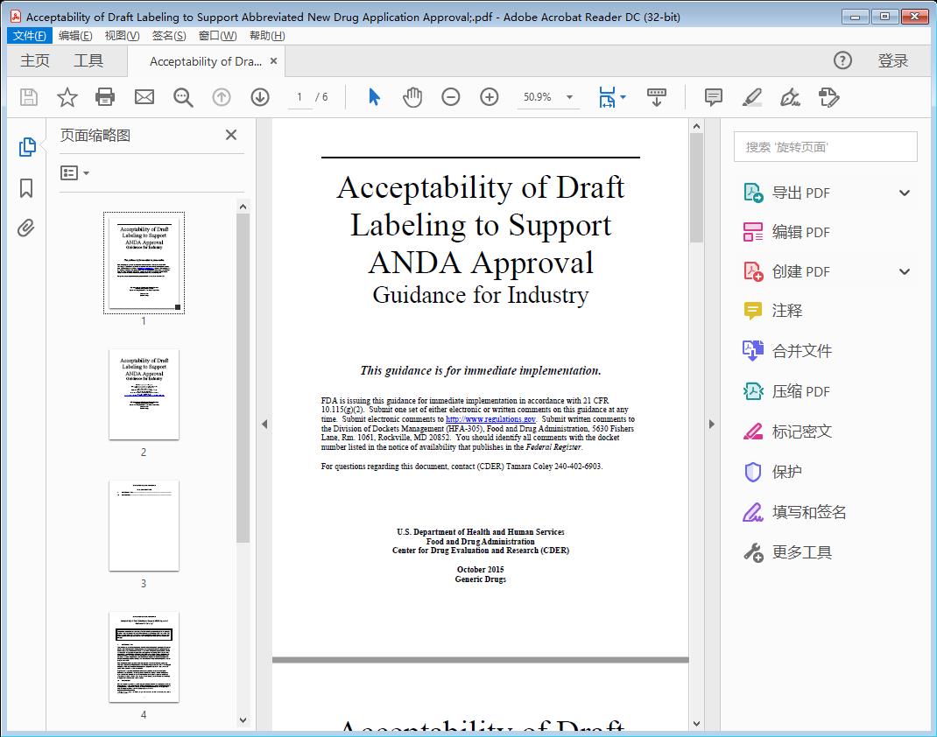The width and height of the screenshot is (937, 737).
Task: Switch to the 主页 tab
Action: 34,60
